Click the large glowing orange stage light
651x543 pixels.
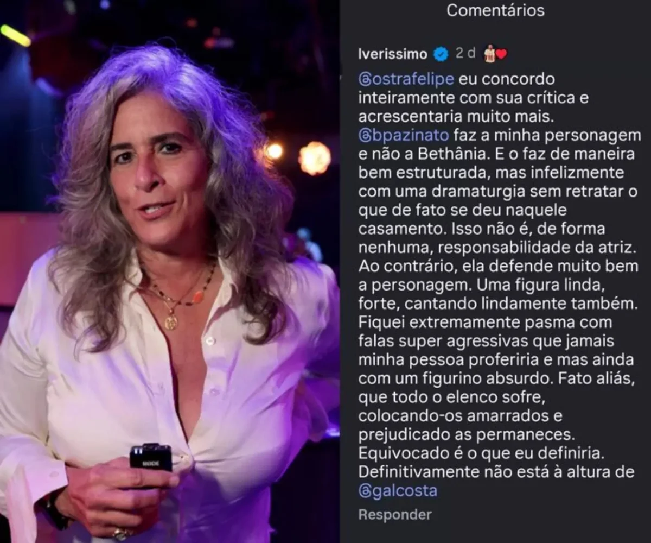click(315, 158)
